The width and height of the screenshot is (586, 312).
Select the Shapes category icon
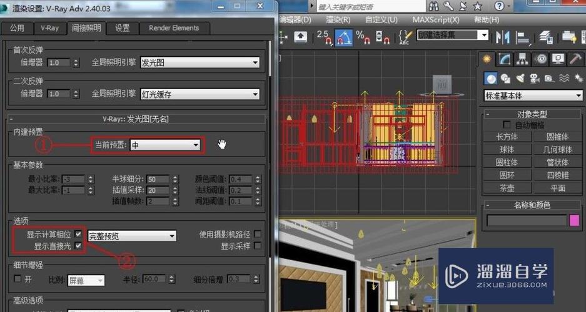[x=506, y=78]
